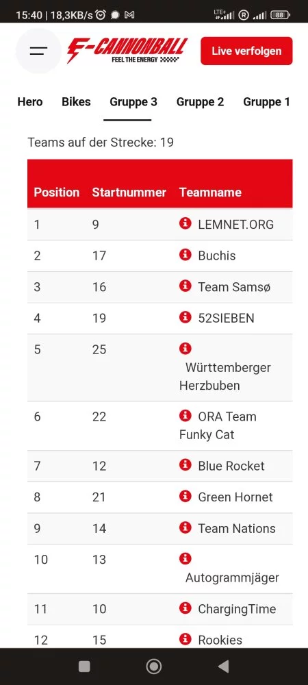Open info icon for Blue Rocket
The width and height of the screenshot is (308, 685).
tap(185, 465)
